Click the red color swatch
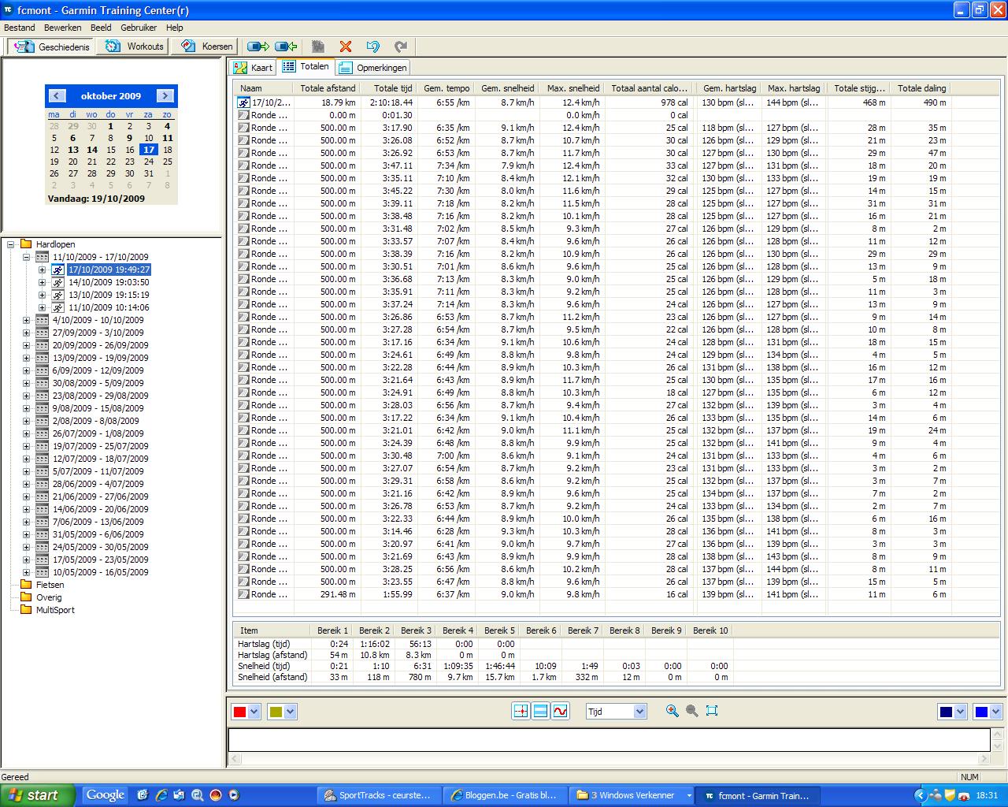The height and width of the screenshot is (807, 1008). 239,712
